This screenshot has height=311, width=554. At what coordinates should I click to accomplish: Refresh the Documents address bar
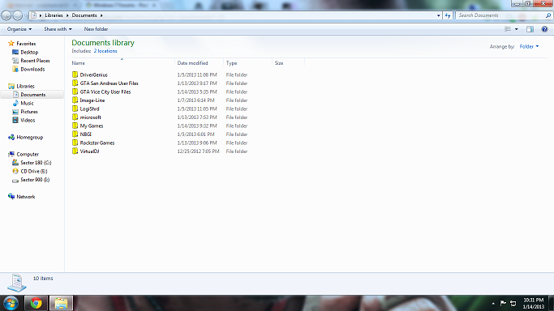tap(448, 15)
